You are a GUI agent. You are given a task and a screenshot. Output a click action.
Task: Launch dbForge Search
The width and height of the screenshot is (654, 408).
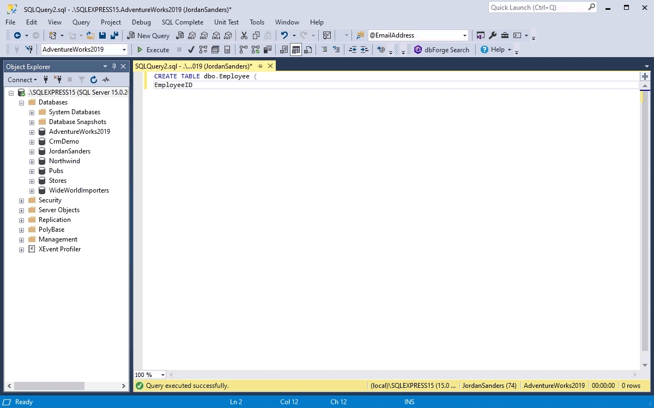pyautogui.click(x=441, y=50)
